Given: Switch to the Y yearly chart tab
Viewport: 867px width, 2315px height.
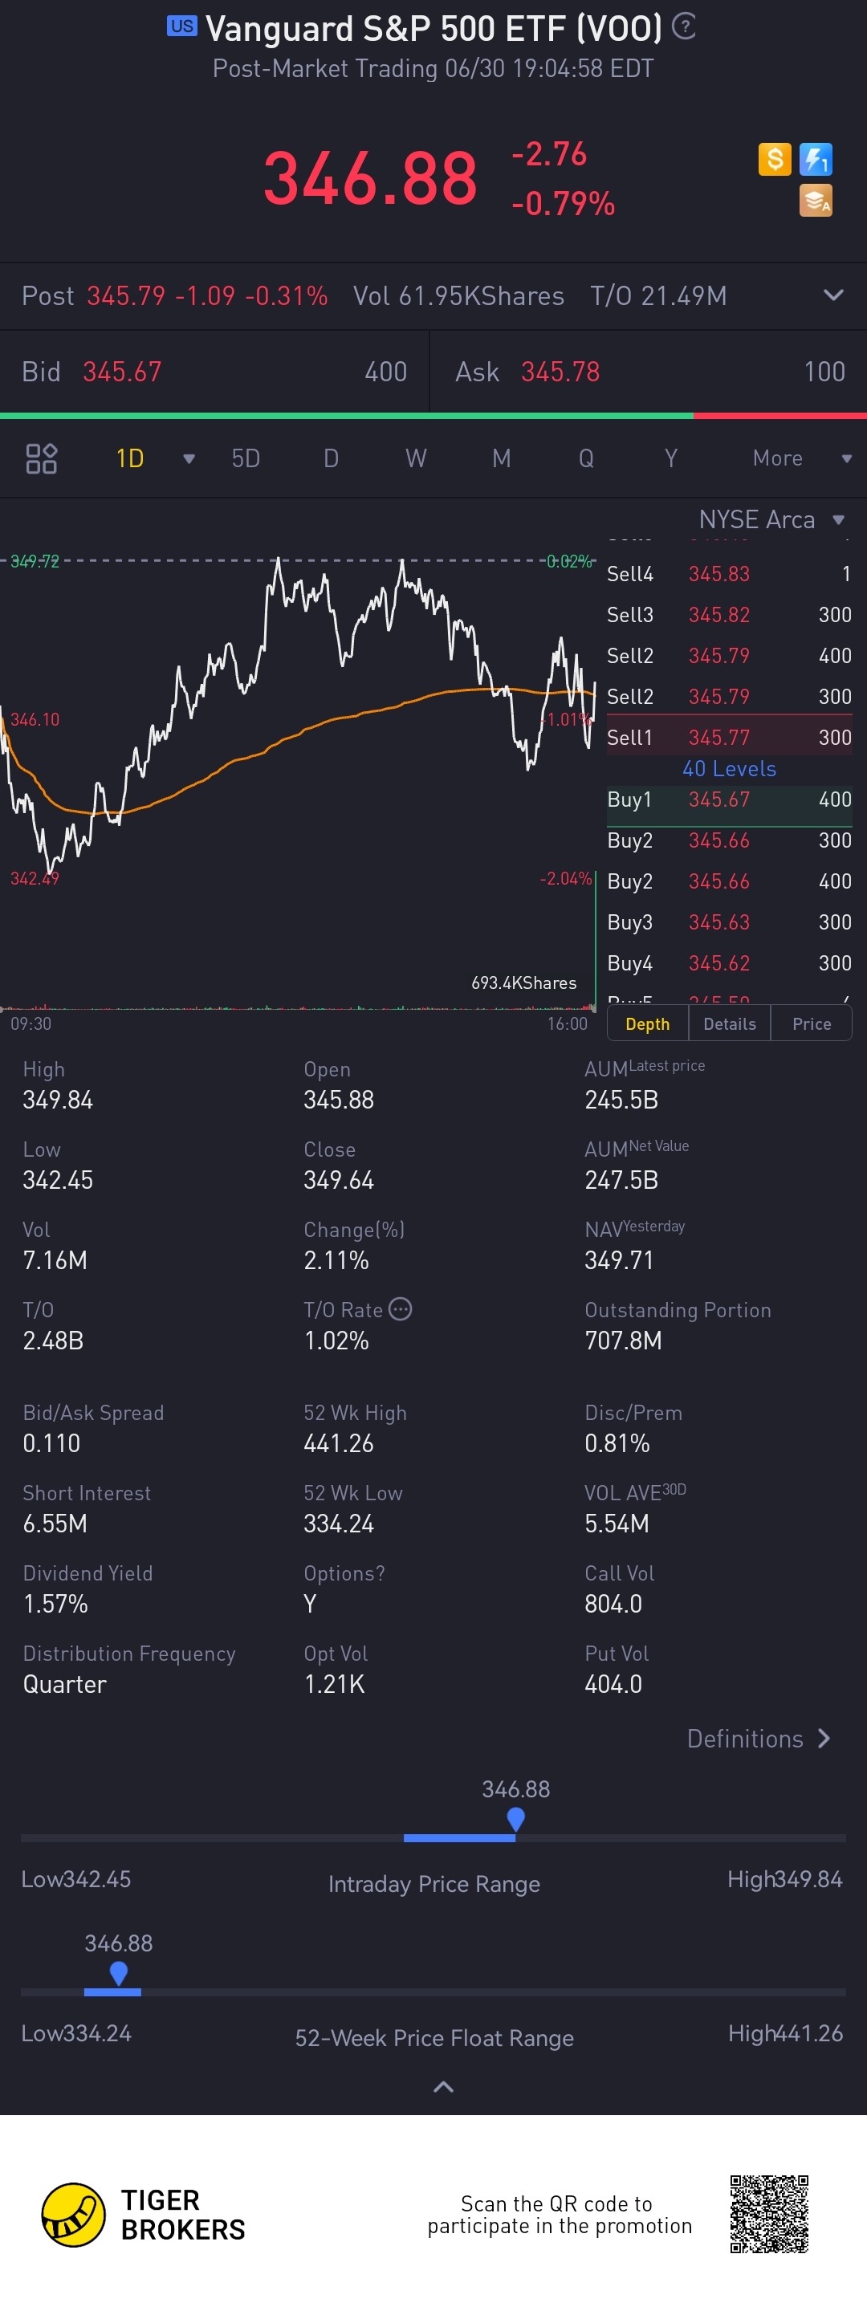Looking at the screenshot, I should [671, 458].
